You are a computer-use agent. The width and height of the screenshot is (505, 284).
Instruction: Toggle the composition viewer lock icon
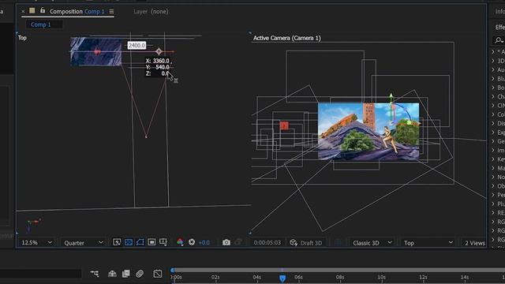[43, 10]
